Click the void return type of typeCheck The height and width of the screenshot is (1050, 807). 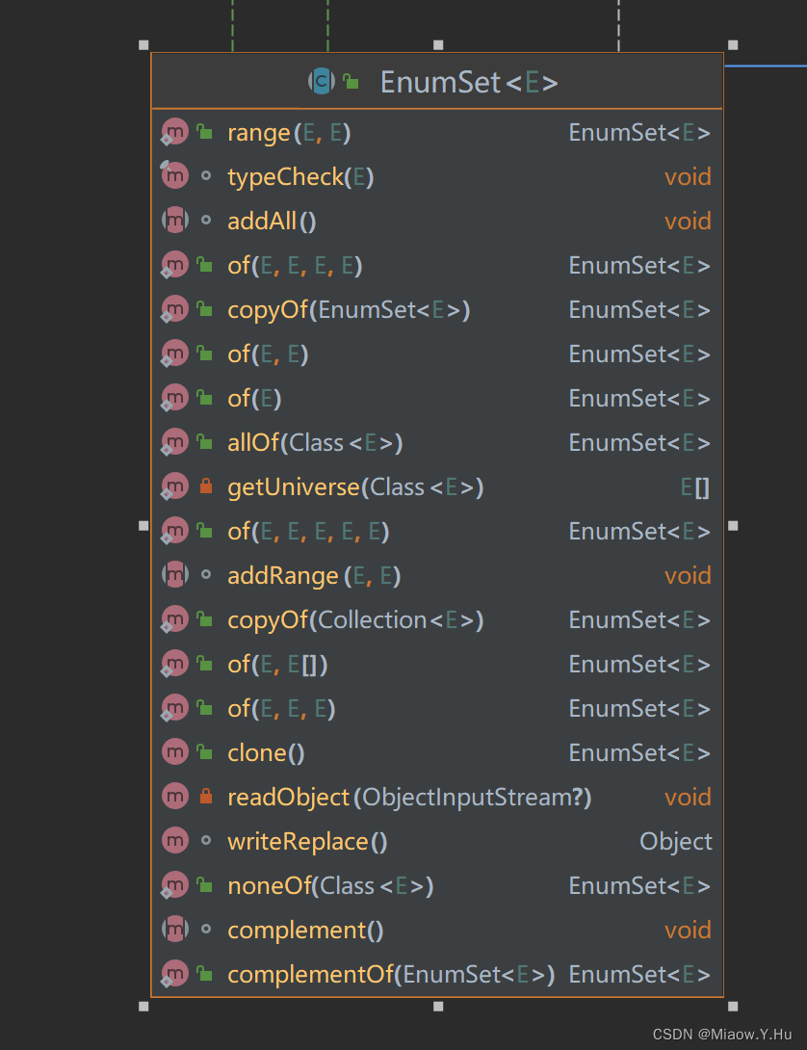click(x=688, y=177)
